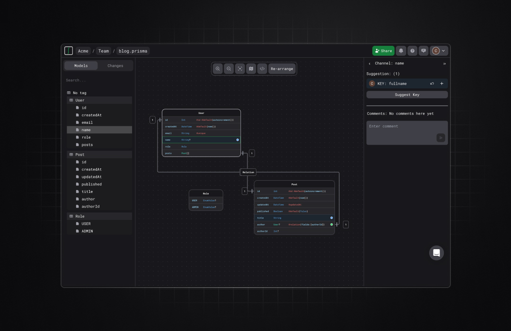511x331 pixels.
Task: Open the round chat widget button
Action: pos(436,253)
